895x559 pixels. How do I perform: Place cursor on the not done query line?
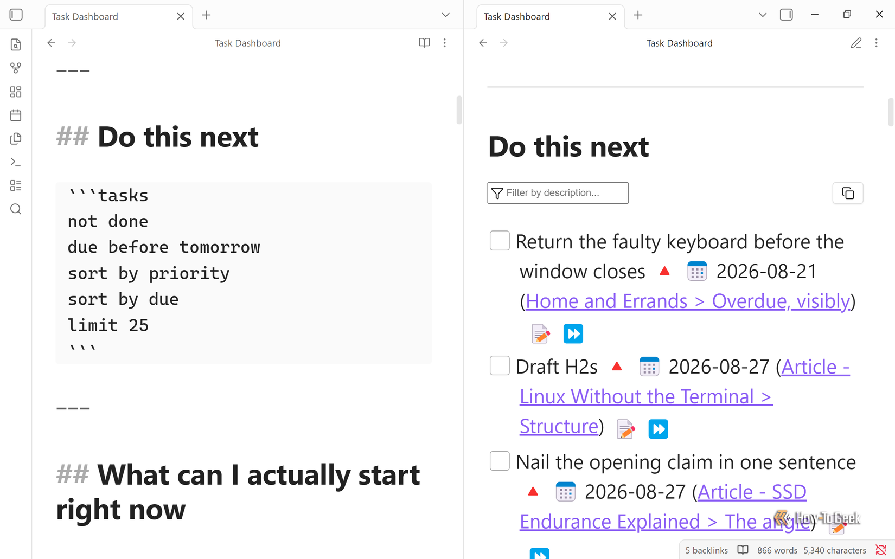[x=108, y=221]
